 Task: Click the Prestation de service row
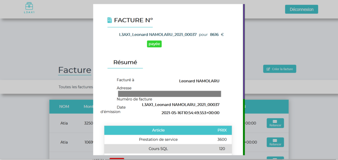[158, 139]
